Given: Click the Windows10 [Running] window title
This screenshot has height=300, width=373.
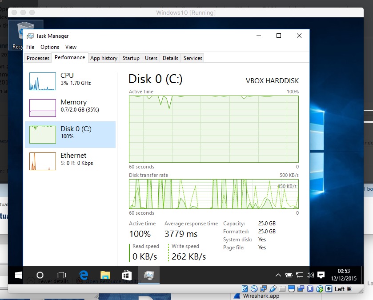Looking at the screenshot, I should pyautogui.click(x=186, y=12).
